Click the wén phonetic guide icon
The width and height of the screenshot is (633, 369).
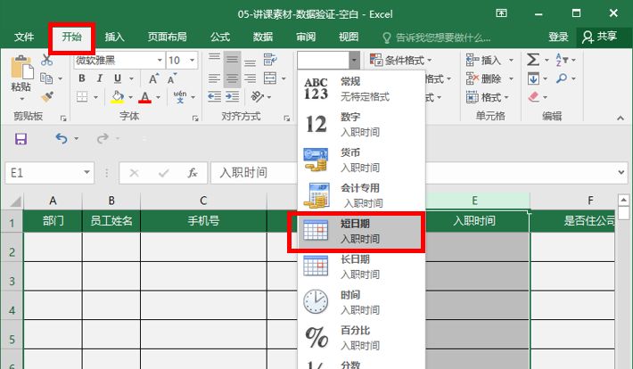tap(180, 97)
